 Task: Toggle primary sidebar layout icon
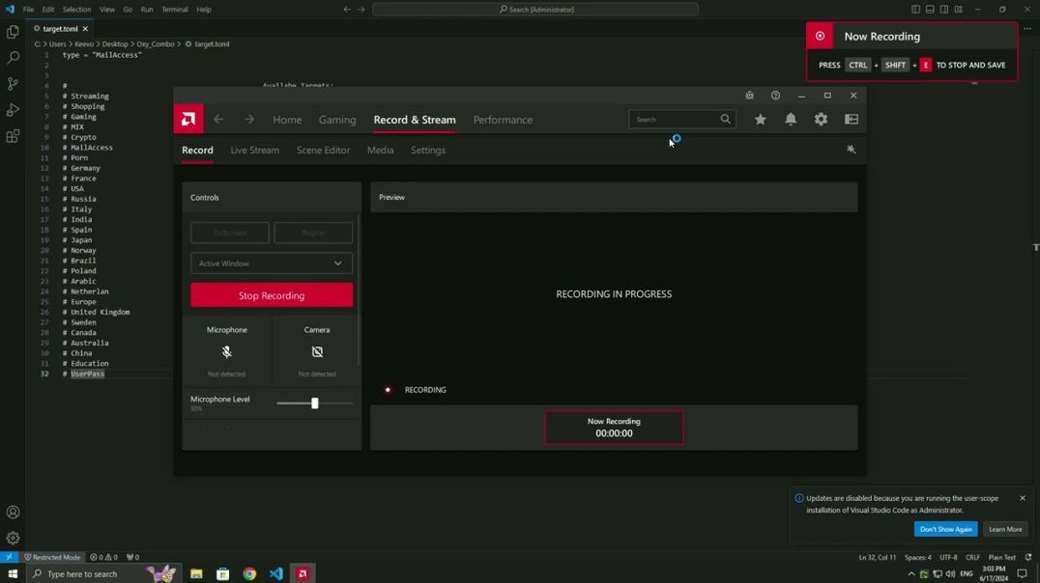pos(915,10)
